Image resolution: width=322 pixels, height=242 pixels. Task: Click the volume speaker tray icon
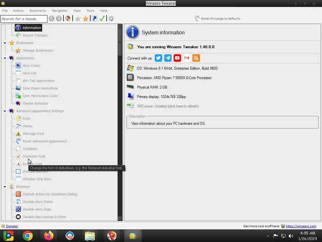pos(291,236)
